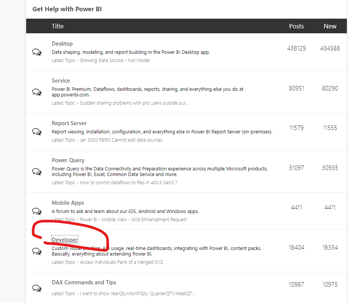
Task: Click Report Server posts count 11579
Action: pyautogui.click(x=296, y=128)
